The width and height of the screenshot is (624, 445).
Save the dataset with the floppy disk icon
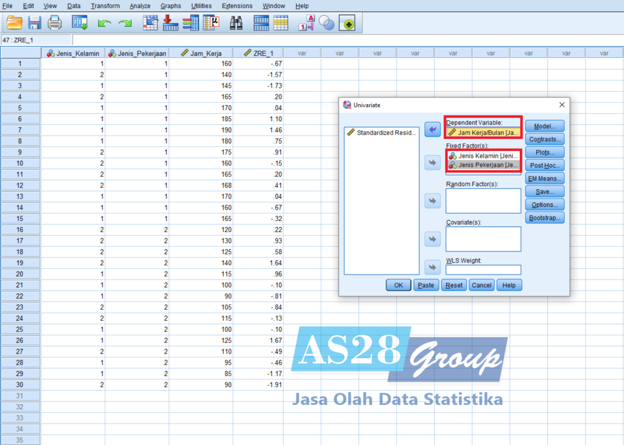click(34, 24)
